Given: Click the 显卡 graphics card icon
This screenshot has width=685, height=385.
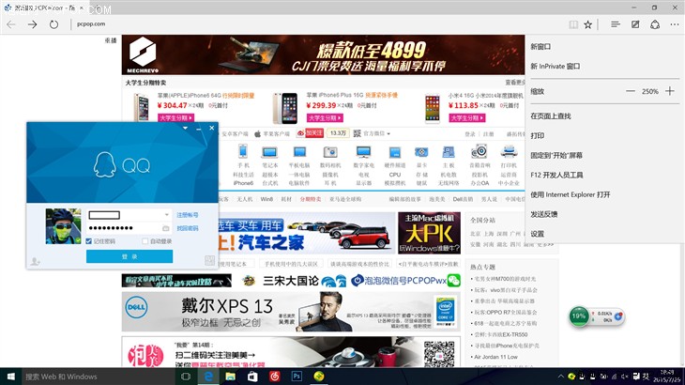Looking at the screenshot, I should [421, 152].
